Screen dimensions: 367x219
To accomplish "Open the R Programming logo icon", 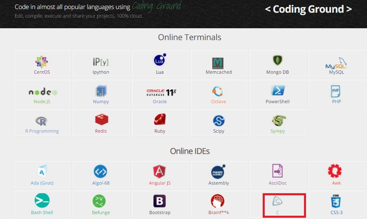I will point(41,121).
